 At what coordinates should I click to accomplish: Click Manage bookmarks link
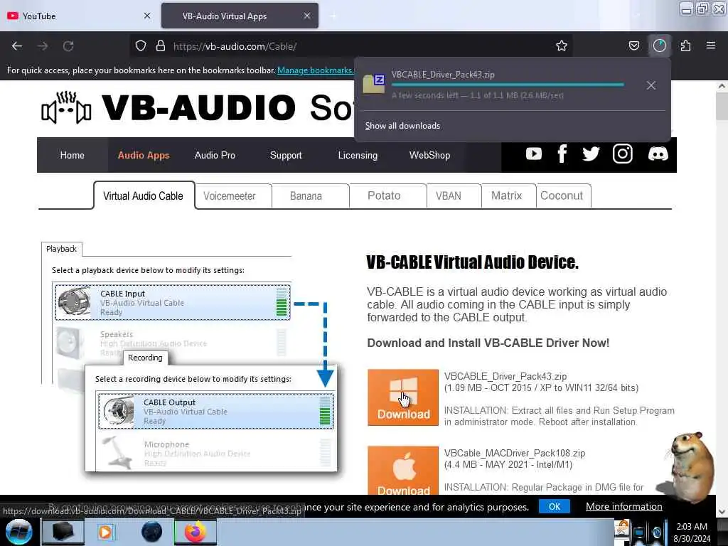coord(315,70)
